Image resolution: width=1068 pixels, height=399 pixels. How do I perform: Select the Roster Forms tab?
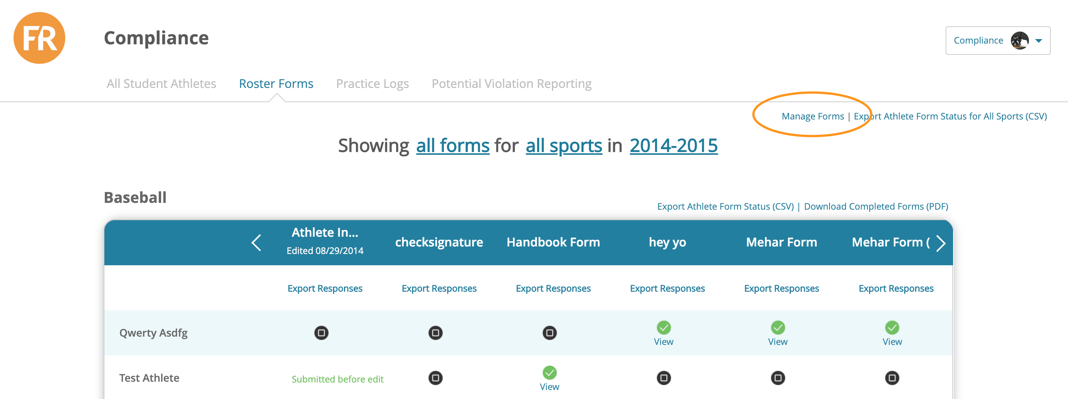[x=276, y=84]
